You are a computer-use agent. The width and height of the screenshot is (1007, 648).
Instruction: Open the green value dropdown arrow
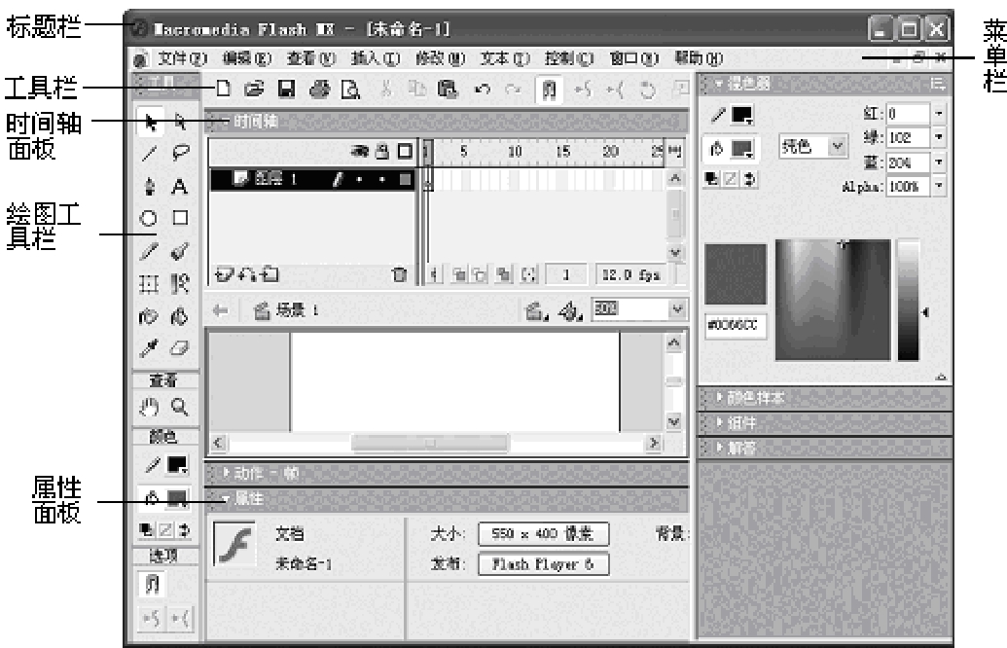point(939,137)
